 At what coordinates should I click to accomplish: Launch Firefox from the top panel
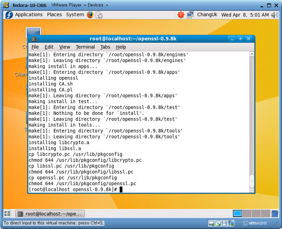90,15
